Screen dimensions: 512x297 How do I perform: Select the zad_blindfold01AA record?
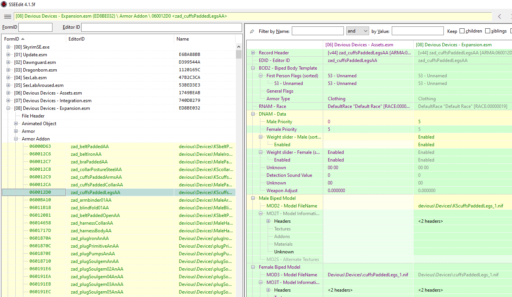click(x=119, y=208)
